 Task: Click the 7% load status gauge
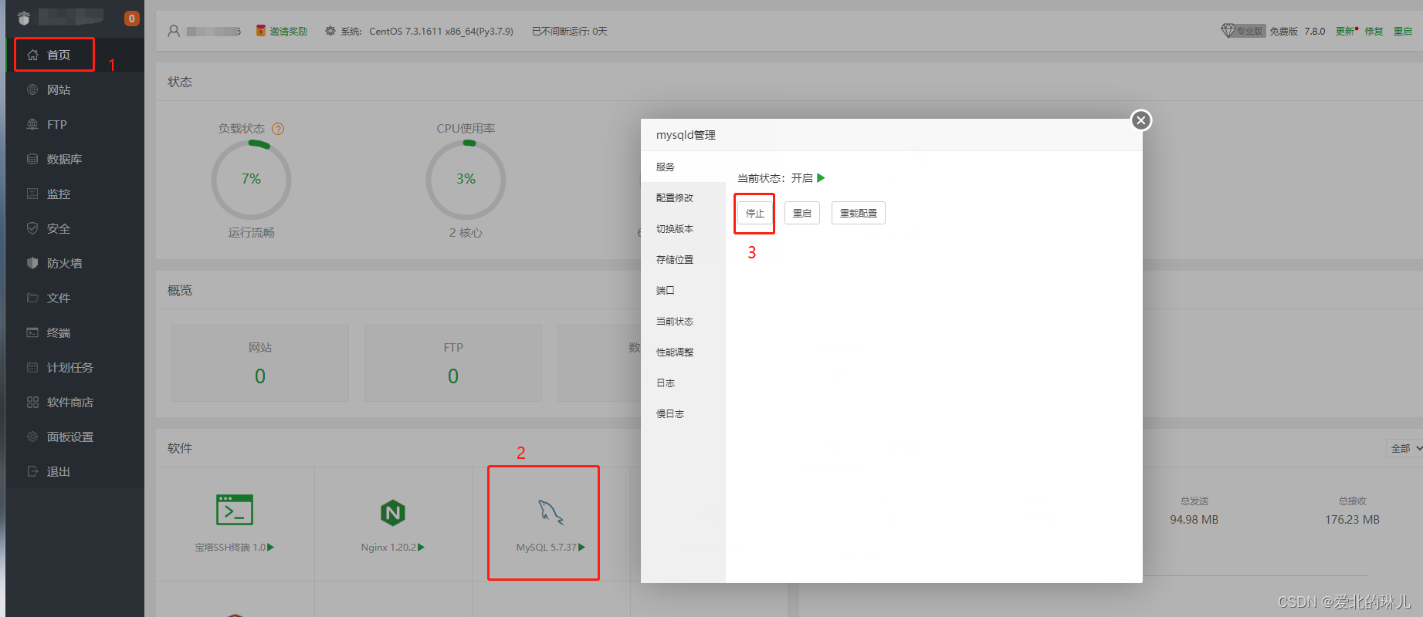point(251,180)
